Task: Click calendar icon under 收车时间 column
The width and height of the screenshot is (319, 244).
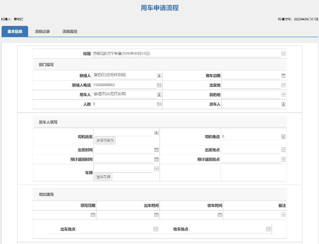Action: pyautogui.click(x=220, y=215)
